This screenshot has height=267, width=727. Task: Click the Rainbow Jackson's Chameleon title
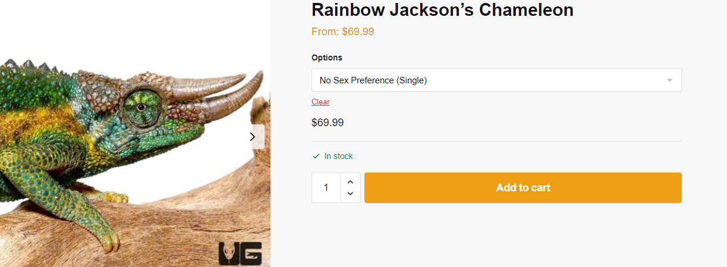coord(442,10)
